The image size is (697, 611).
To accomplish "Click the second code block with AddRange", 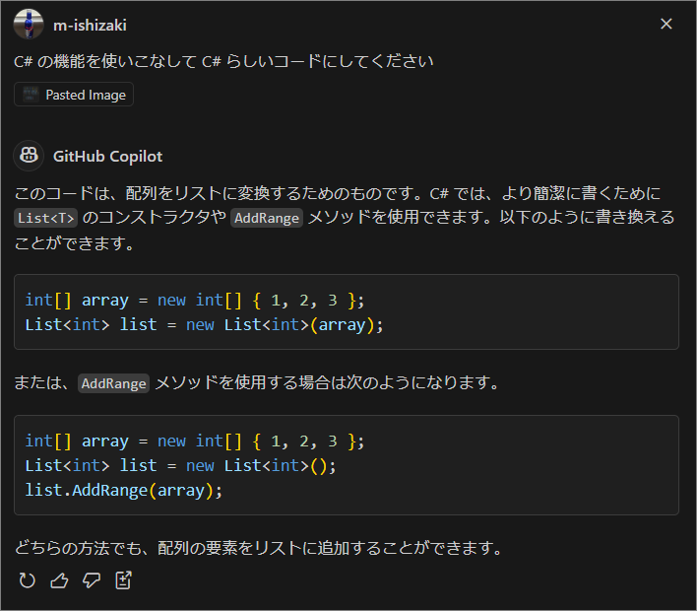I will click(x=347, y=465).
